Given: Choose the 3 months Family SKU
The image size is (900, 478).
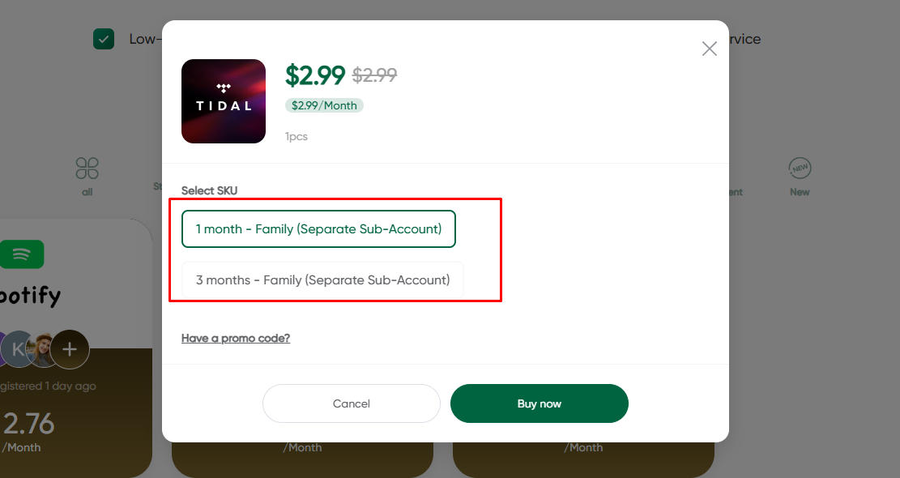Looking at the screenshot, I should [x=322, y=280].
